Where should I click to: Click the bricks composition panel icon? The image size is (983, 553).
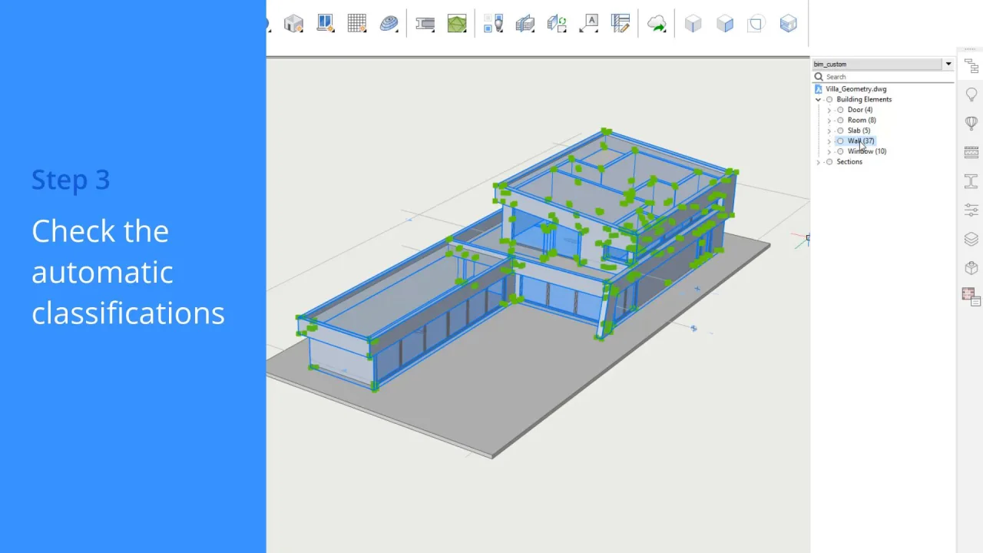pos(971,152)
